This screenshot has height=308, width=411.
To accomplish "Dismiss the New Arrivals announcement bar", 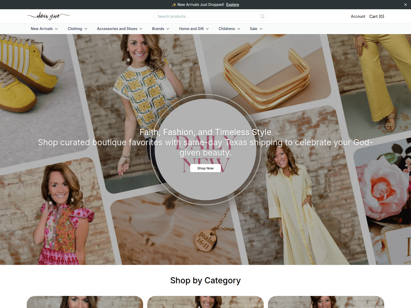I will [x=405, y=5].
